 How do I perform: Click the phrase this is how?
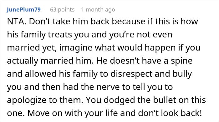pyautogui.click(x=176, y=22)
